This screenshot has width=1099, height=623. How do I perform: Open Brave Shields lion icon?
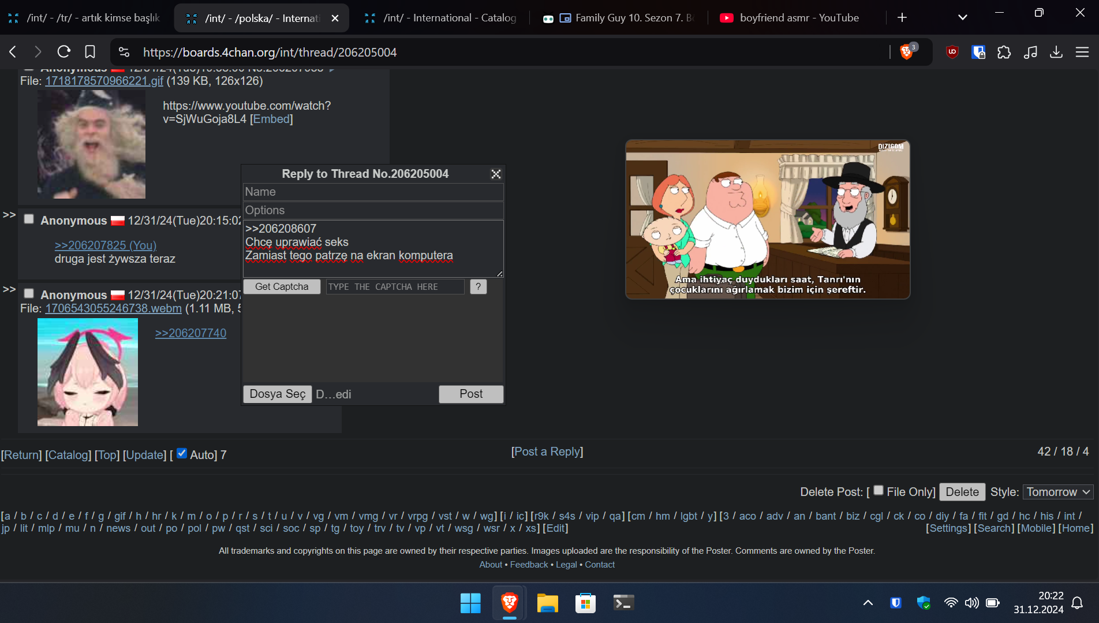click(907, 52)
